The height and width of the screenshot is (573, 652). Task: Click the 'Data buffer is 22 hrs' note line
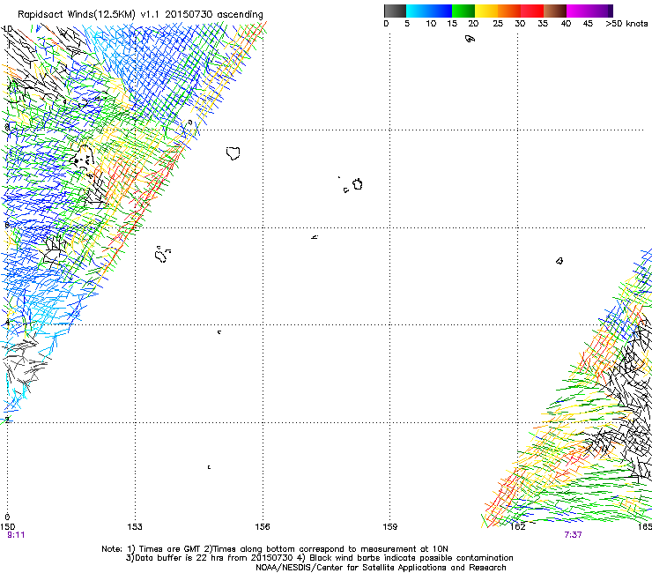[x=319, y=558]
